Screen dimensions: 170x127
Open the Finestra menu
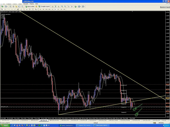point(32,4)
